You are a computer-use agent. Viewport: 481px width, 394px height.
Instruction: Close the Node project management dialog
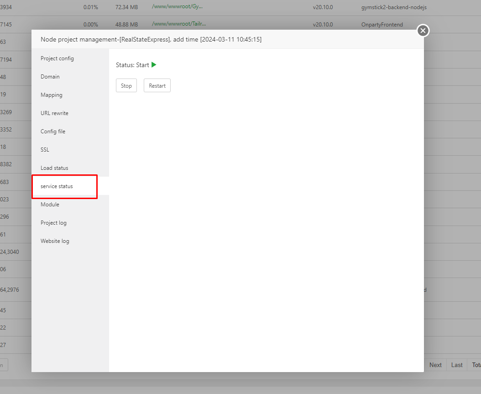click(x=423, y=31)
